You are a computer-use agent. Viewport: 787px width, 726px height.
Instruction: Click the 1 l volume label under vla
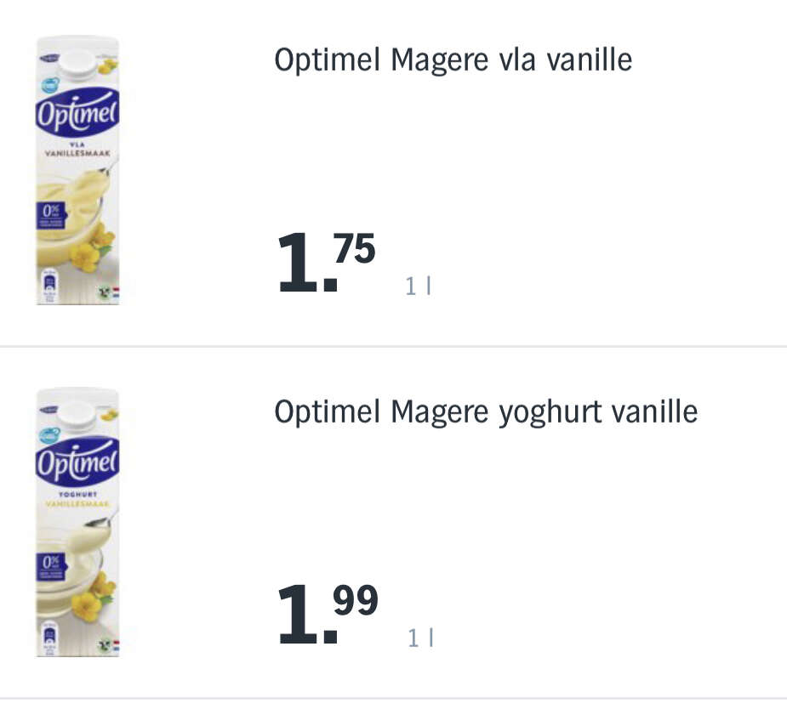coord(418,286)
